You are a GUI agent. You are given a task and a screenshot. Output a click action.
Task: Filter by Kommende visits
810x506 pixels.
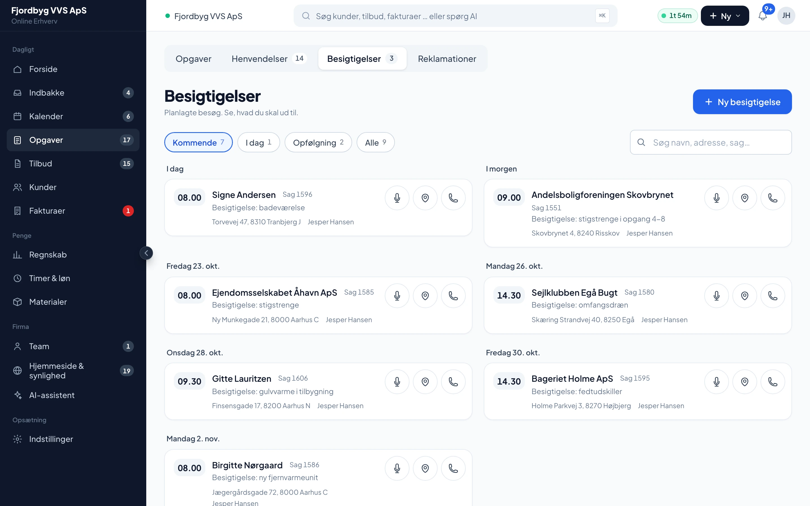click(x=199, y=142)
